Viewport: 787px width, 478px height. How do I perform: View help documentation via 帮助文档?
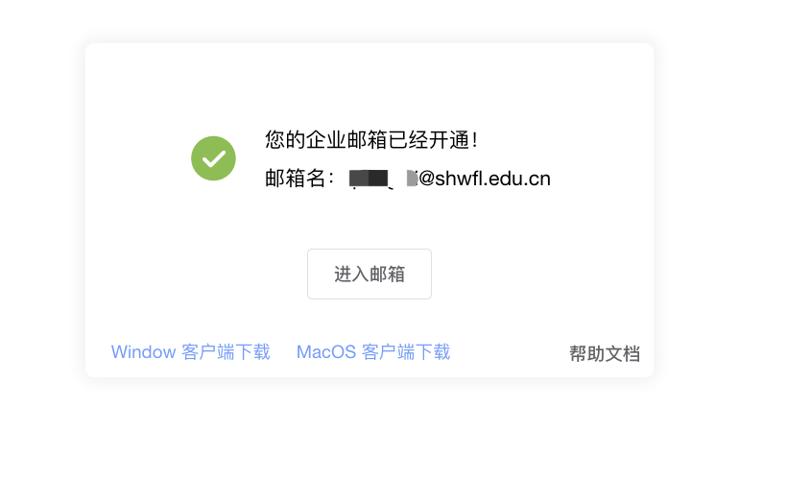coord(605,353)
